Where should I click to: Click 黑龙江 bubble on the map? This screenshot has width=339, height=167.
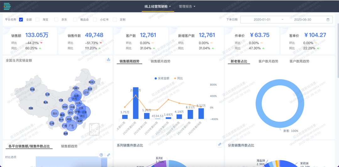coord(92,82)
